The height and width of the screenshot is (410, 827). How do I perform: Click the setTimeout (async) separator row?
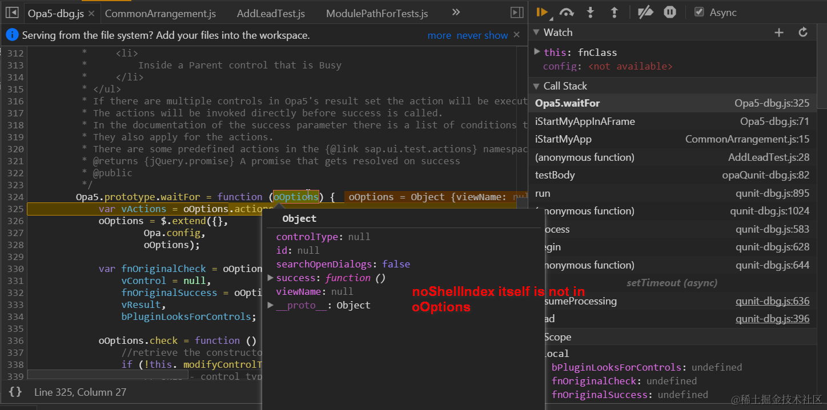coord(672,283)
